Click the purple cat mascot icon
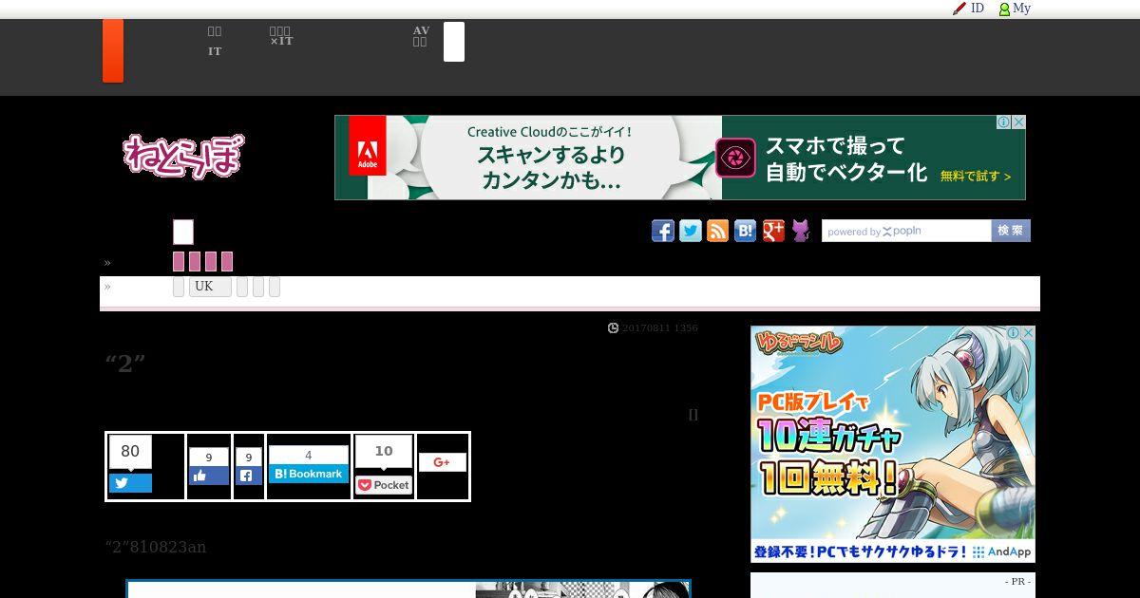Screen dimensions: 1140x598 tap(801, 231)
